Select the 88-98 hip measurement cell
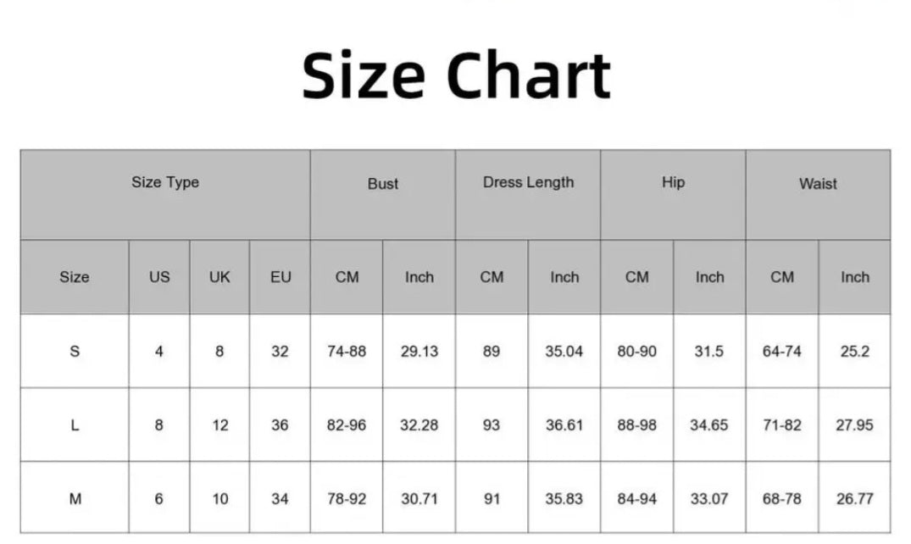911x544 pixels. point(637,425)
